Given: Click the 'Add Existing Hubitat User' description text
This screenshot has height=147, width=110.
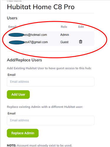Looking at the screenshot, I should click(49, 68).
